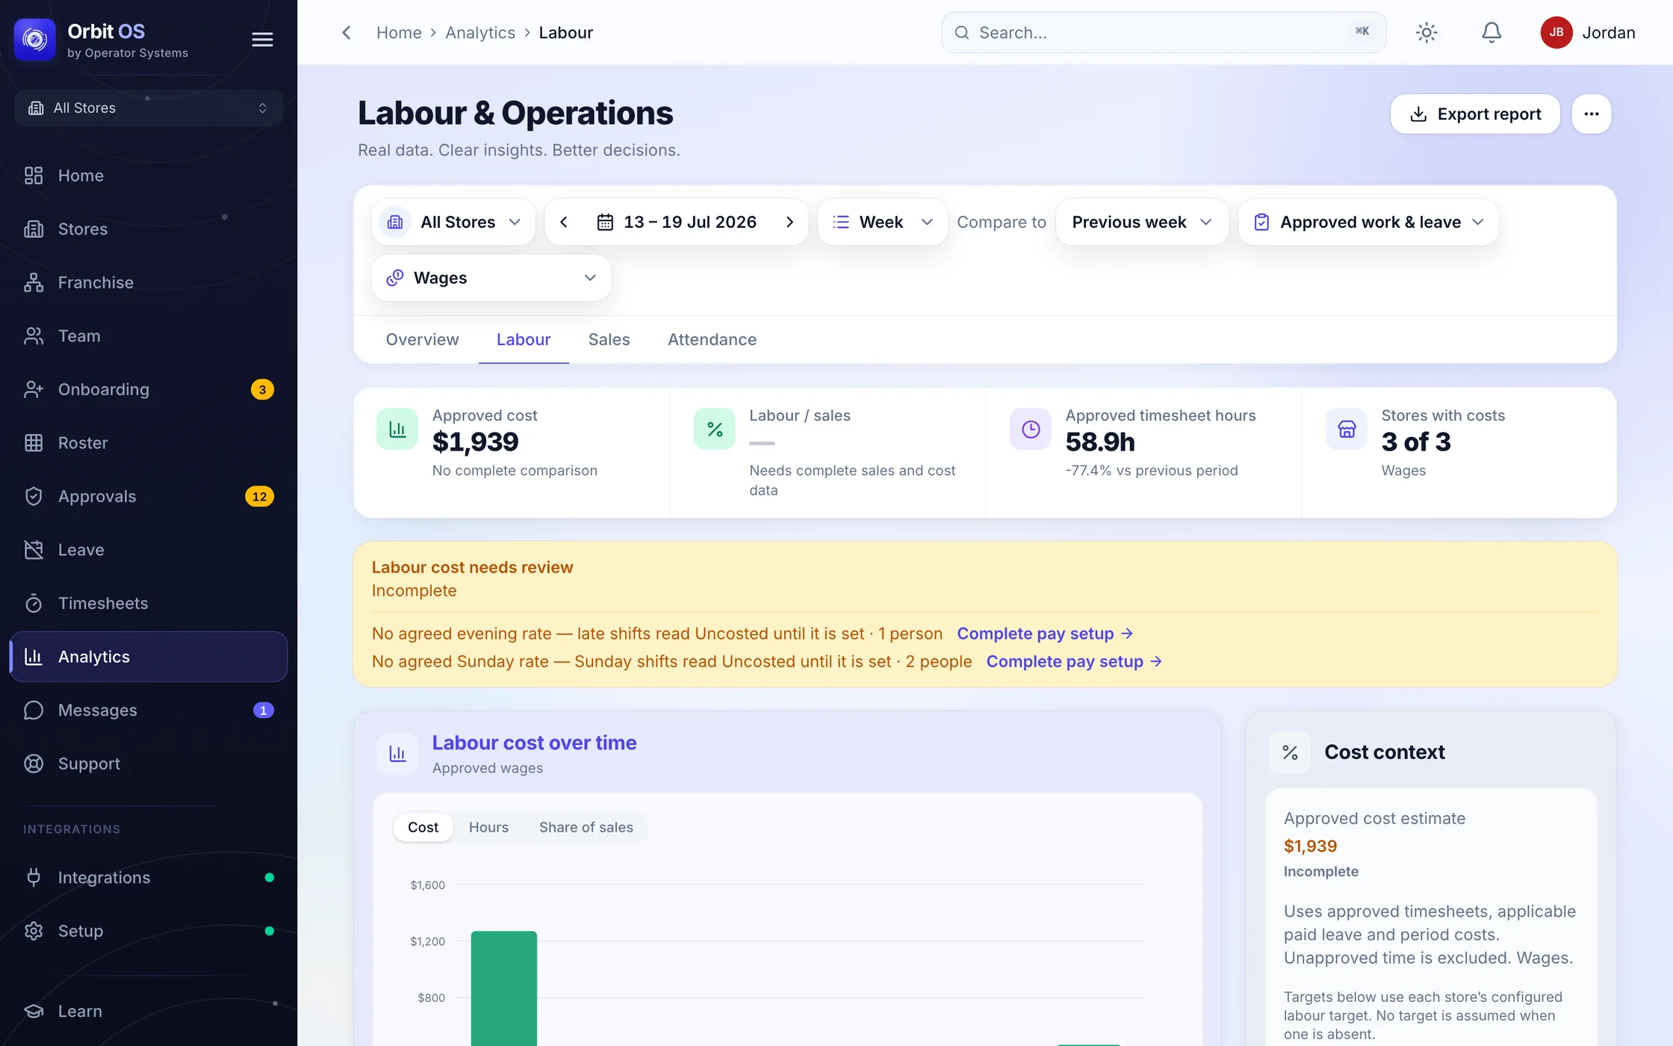Go to previous date range
The height and width of the screenshot is (1046, 1673).
coord(564,222)
